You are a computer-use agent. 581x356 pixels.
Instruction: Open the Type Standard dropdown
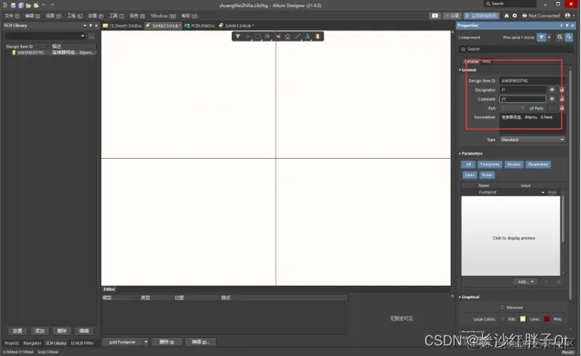point(533,140)
